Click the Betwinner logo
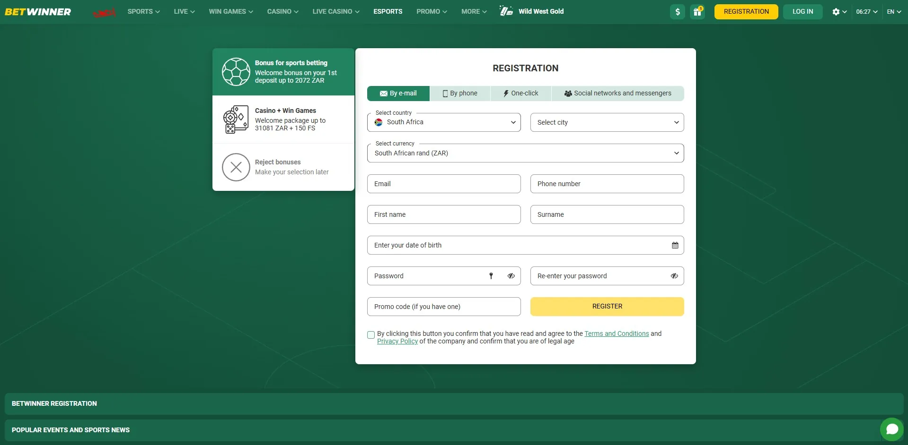This screenshot has width=908, height=445. 38,12
